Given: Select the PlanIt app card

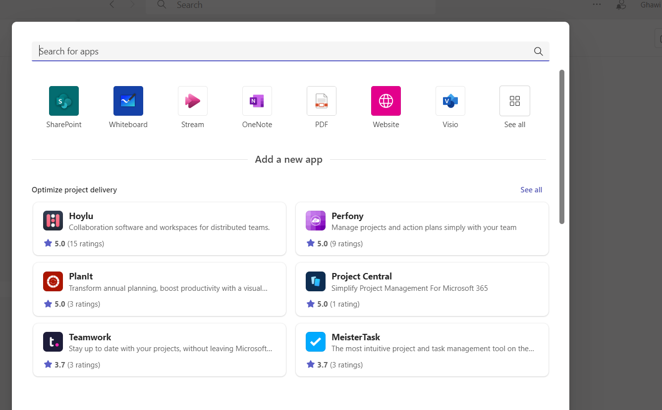Looking at the screenshot, I should [x=160, y=289].
